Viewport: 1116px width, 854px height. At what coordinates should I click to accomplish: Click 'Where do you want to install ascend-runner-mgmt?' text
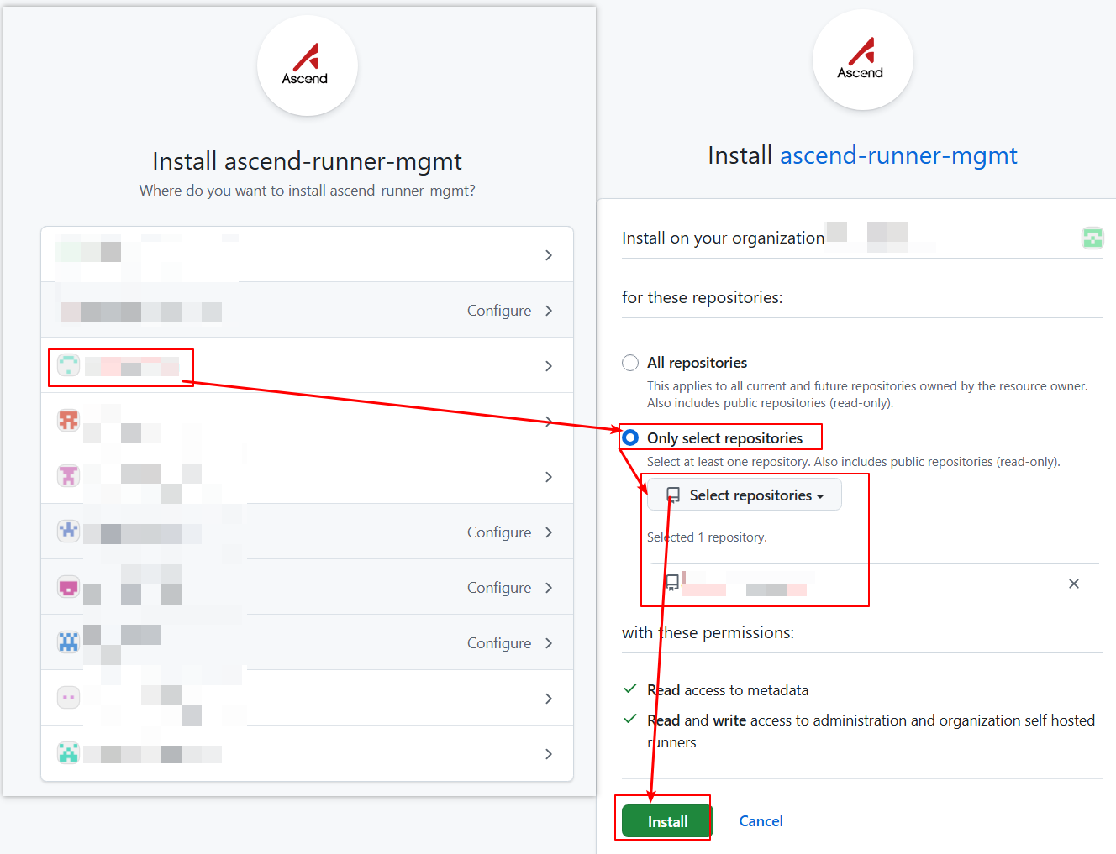pos(308,191)
